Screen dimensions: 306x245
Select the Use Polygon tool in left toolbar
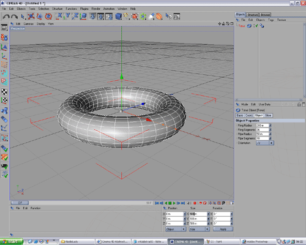point(4,81)
